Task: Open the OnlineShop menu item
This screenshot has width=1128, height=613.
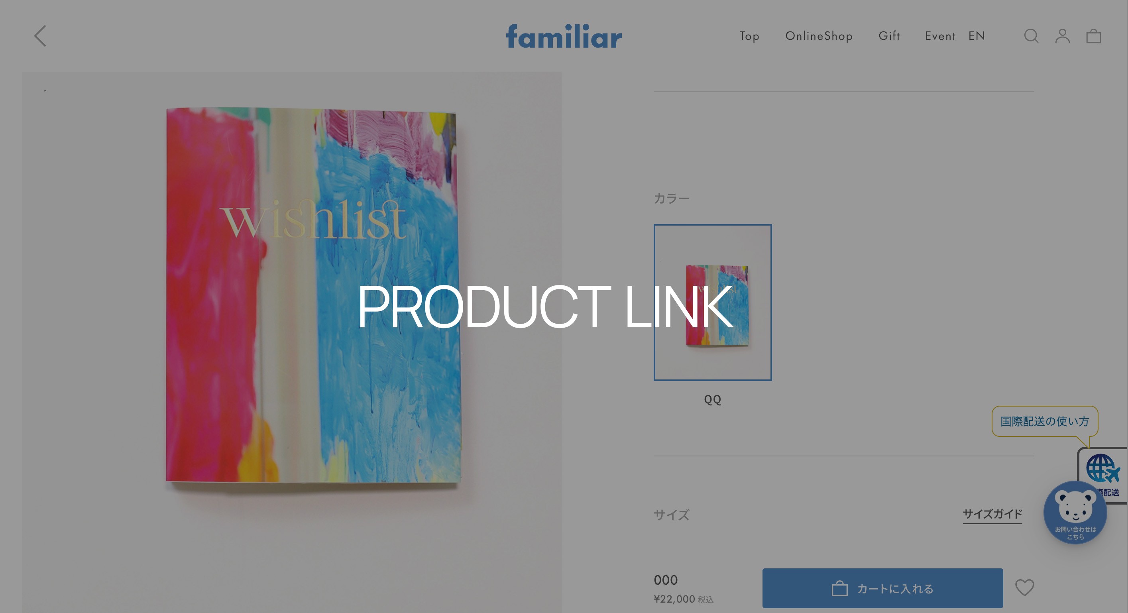Action: [x=819, y=36]
